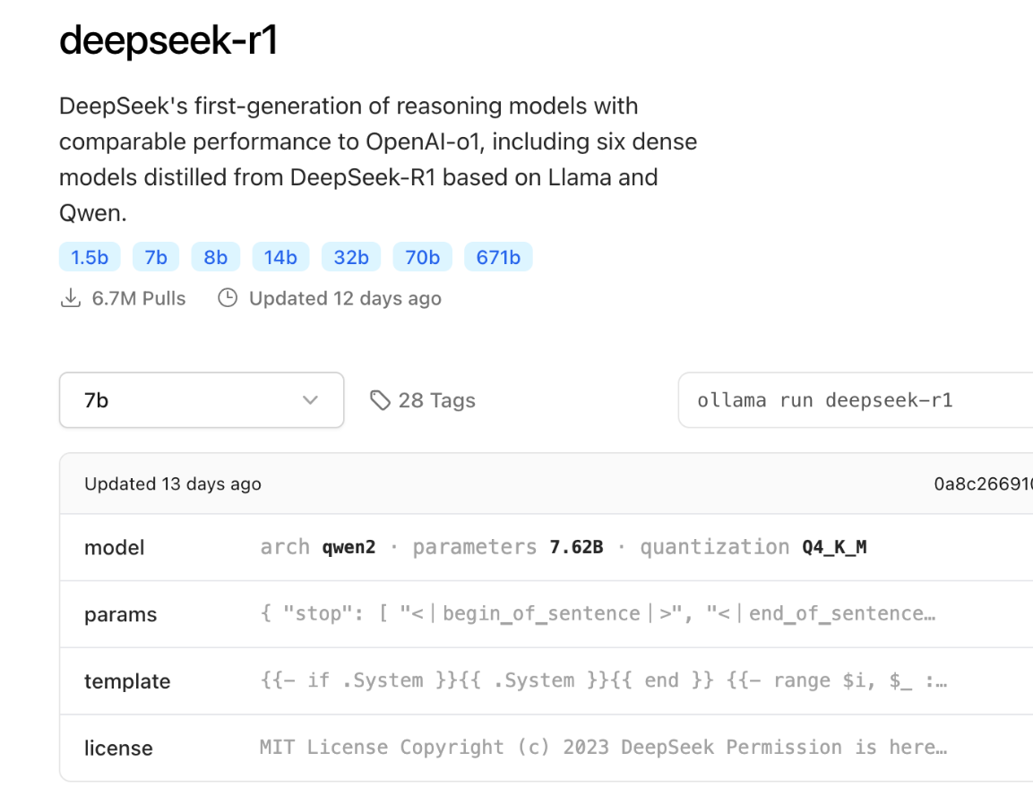The width and height of the screenshot is (1033, 787).
Task: Choose the 14b model tag
Action: [280, 257]
